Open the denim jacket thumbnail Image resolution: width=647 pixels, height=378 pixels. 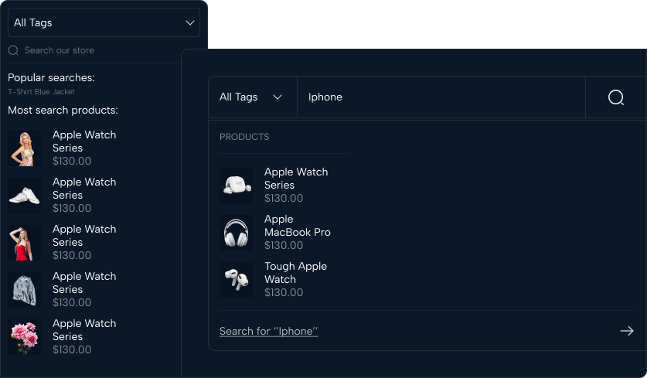[24, 290]
